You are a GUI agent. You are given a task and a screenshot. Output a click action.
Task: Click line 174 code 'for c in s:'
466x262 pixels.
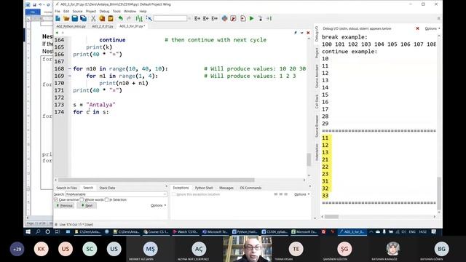pos(91,112)
